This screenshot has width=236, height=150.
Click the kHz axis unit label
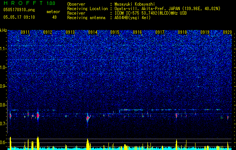(x=3, y=30)
